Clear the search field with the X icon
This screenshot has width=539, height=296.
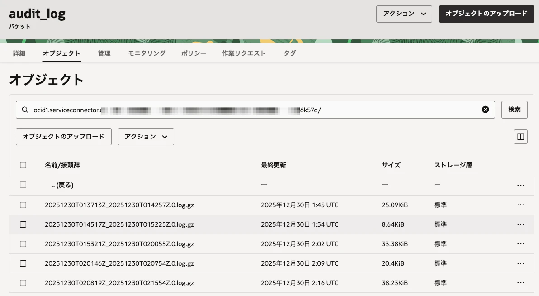[x=485, y=110]
